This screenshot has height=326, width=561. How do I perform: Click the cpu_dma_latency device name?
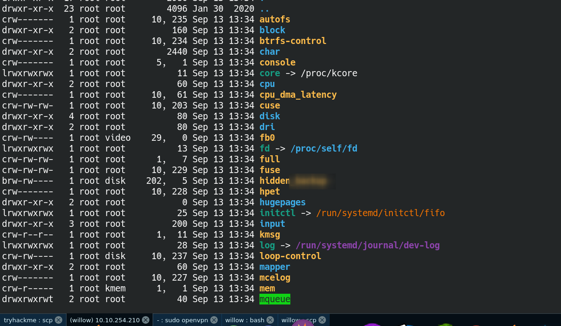point(298,95)
